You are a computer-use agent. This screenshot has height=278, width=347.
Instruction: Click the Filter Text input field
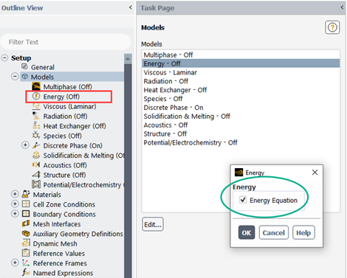pos(66,42)
